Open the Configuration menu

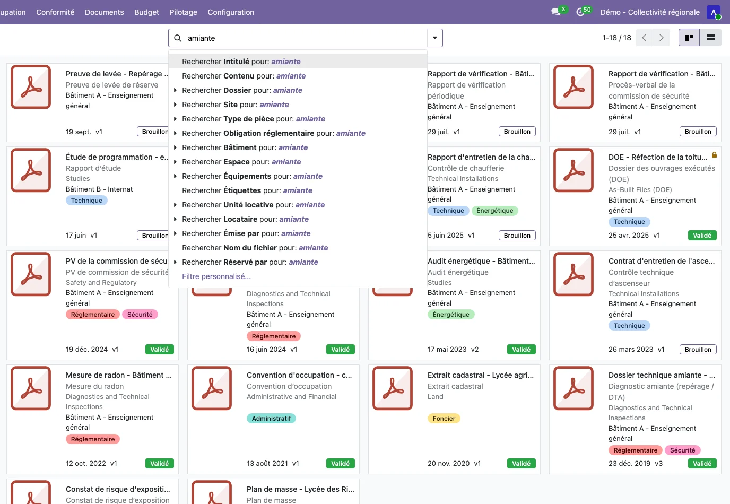(231, 12)
